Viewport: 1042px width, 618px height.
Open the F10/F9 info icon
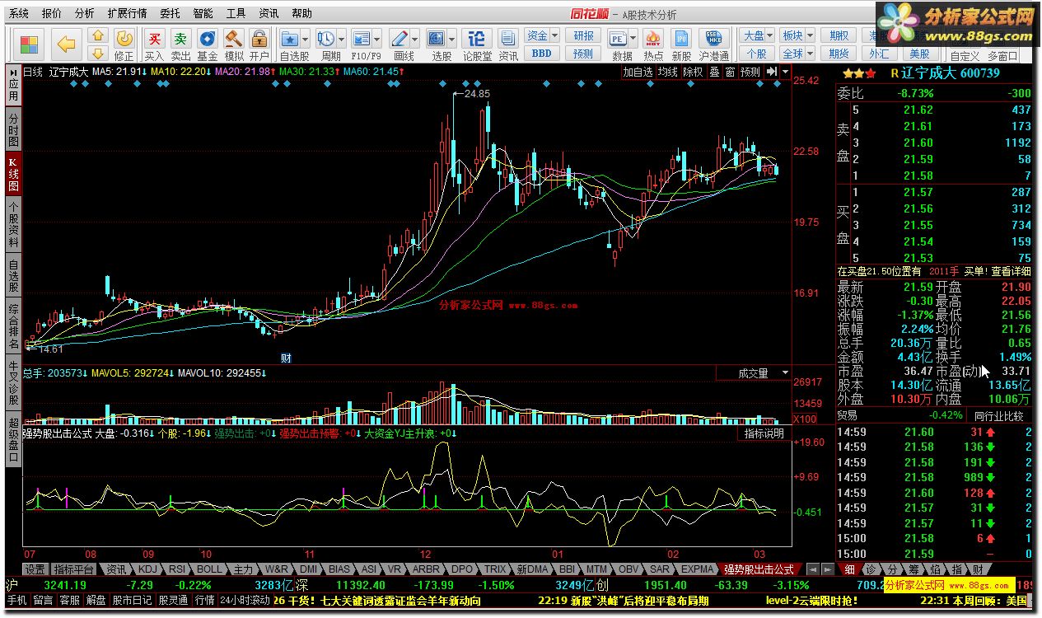pos(361,38)
